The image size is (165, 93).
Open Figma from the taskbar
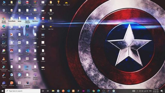point(78,91)
